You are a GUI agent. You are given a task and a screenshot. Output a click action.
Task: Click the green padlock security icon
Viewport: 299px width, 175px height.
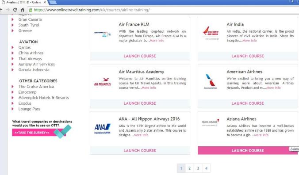31,10
